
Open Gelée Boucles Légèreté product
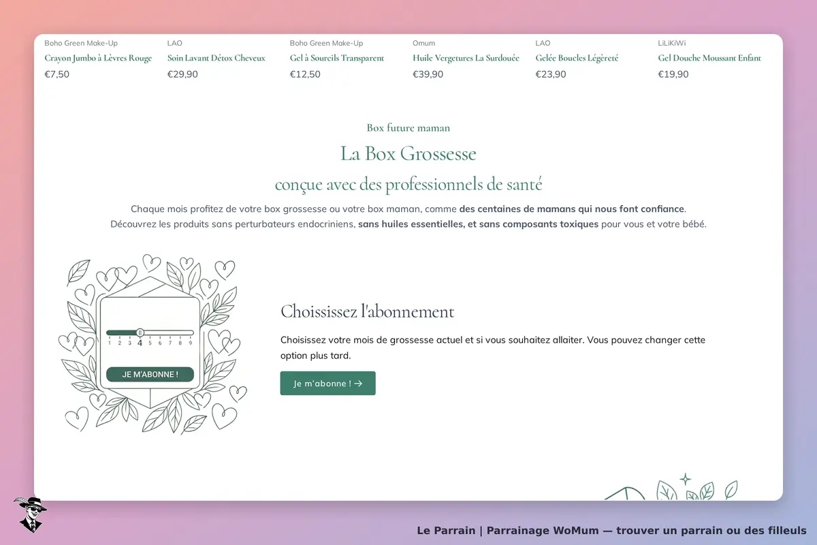(x=577, y=58)
